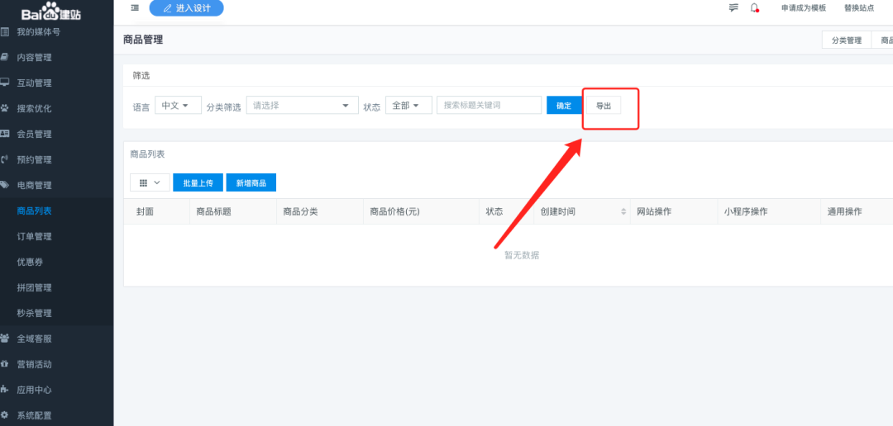Click the 搜索标题关键词 search field

[489, 106]
